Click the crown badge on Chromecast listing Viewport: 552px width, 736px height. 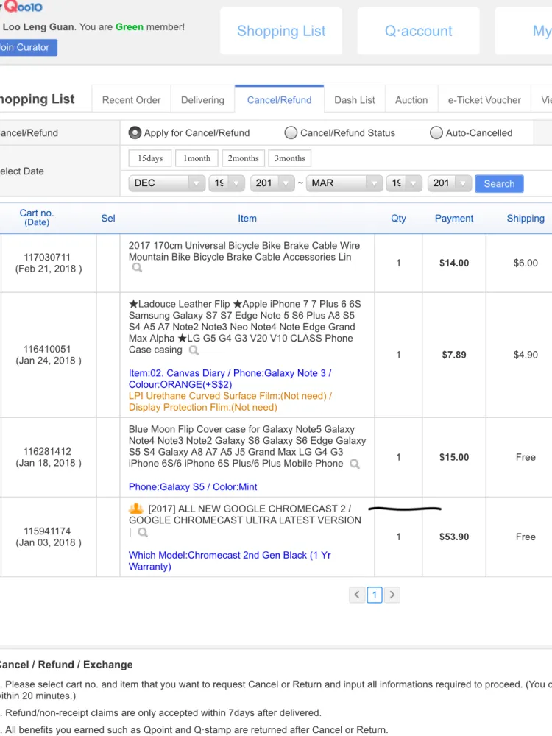pos(136,509)
